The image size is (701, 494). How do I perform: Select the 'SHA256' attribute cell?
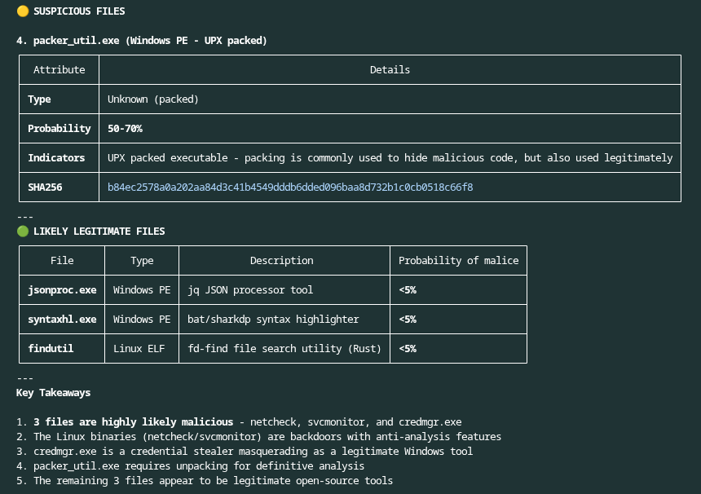(59, 187)
